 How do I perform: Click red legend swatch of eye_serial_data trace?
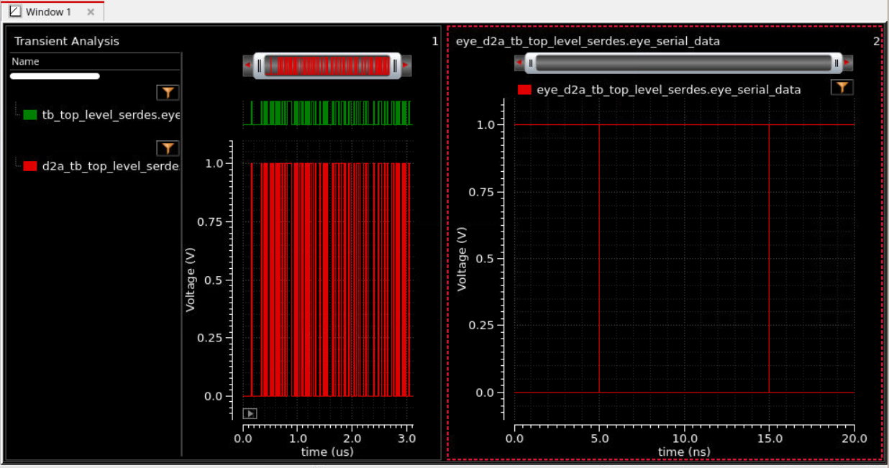[x=524, y=90]
